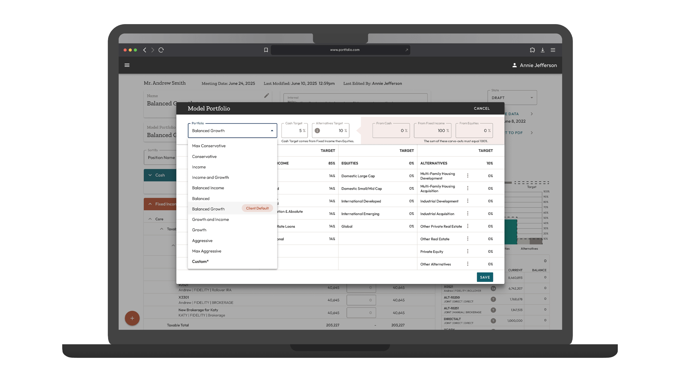This screenshot has width=680, height=382.
Task: Select Max Conservative from portfolio list
Action: coord(209,146)
